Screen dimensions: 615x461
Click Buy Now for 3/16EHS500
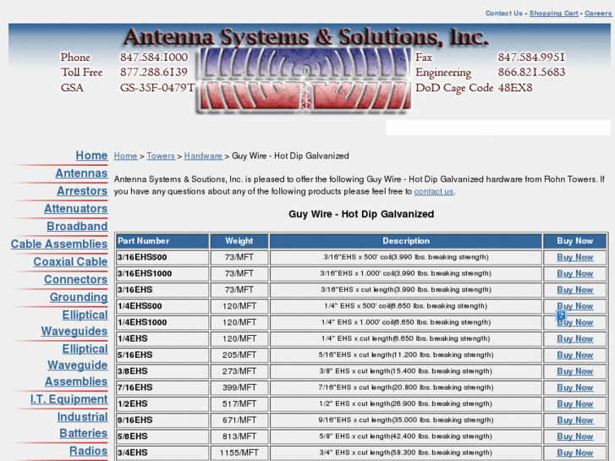click(x=574, y=257)
